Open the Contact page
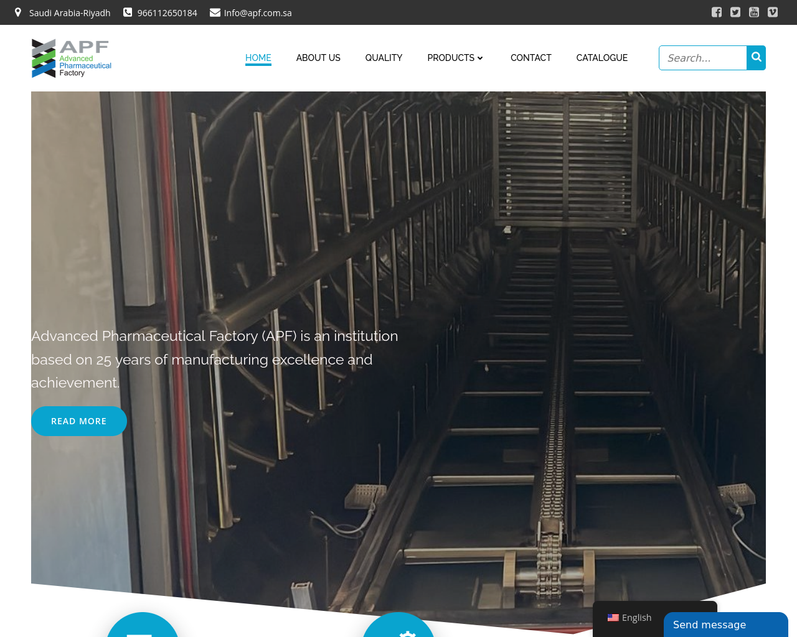Image resolution: width=797 pixels, height=637 pixels. point(531,58)
